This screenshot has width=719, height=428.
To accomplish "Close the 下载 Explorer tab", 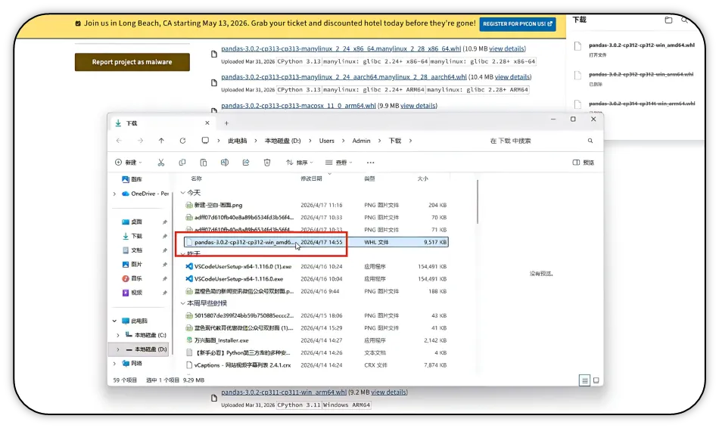I will click(x=207, y=123).
